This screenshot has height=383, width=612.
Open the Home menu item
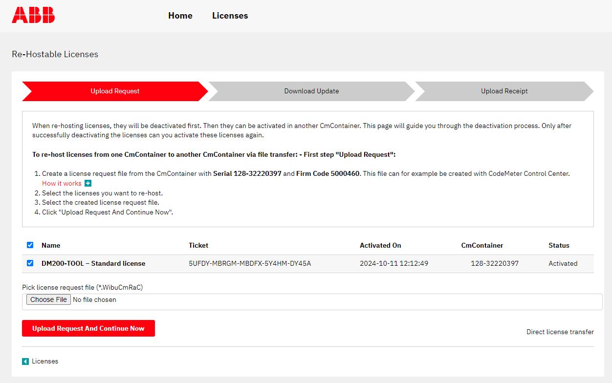tap(180, 16)
